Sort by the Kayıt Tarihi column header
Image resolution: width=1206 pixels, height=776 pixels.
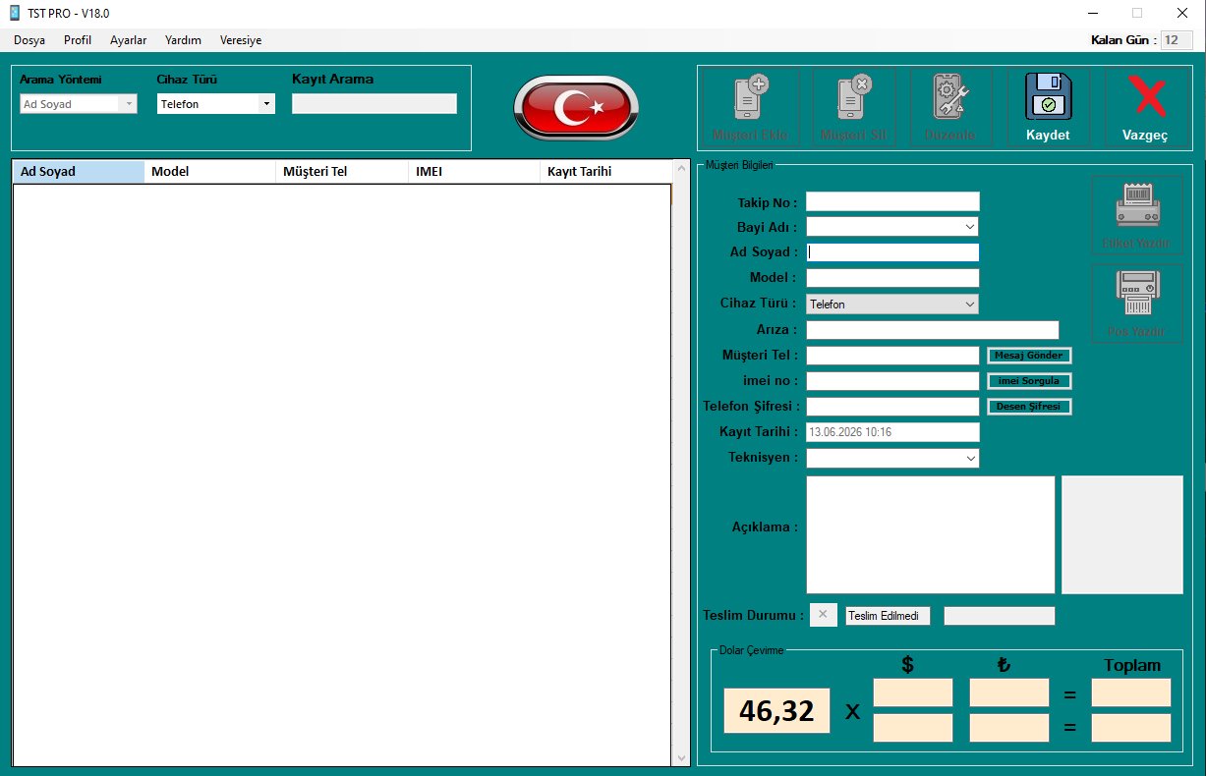pyautogui.click(x=605, y=172)
